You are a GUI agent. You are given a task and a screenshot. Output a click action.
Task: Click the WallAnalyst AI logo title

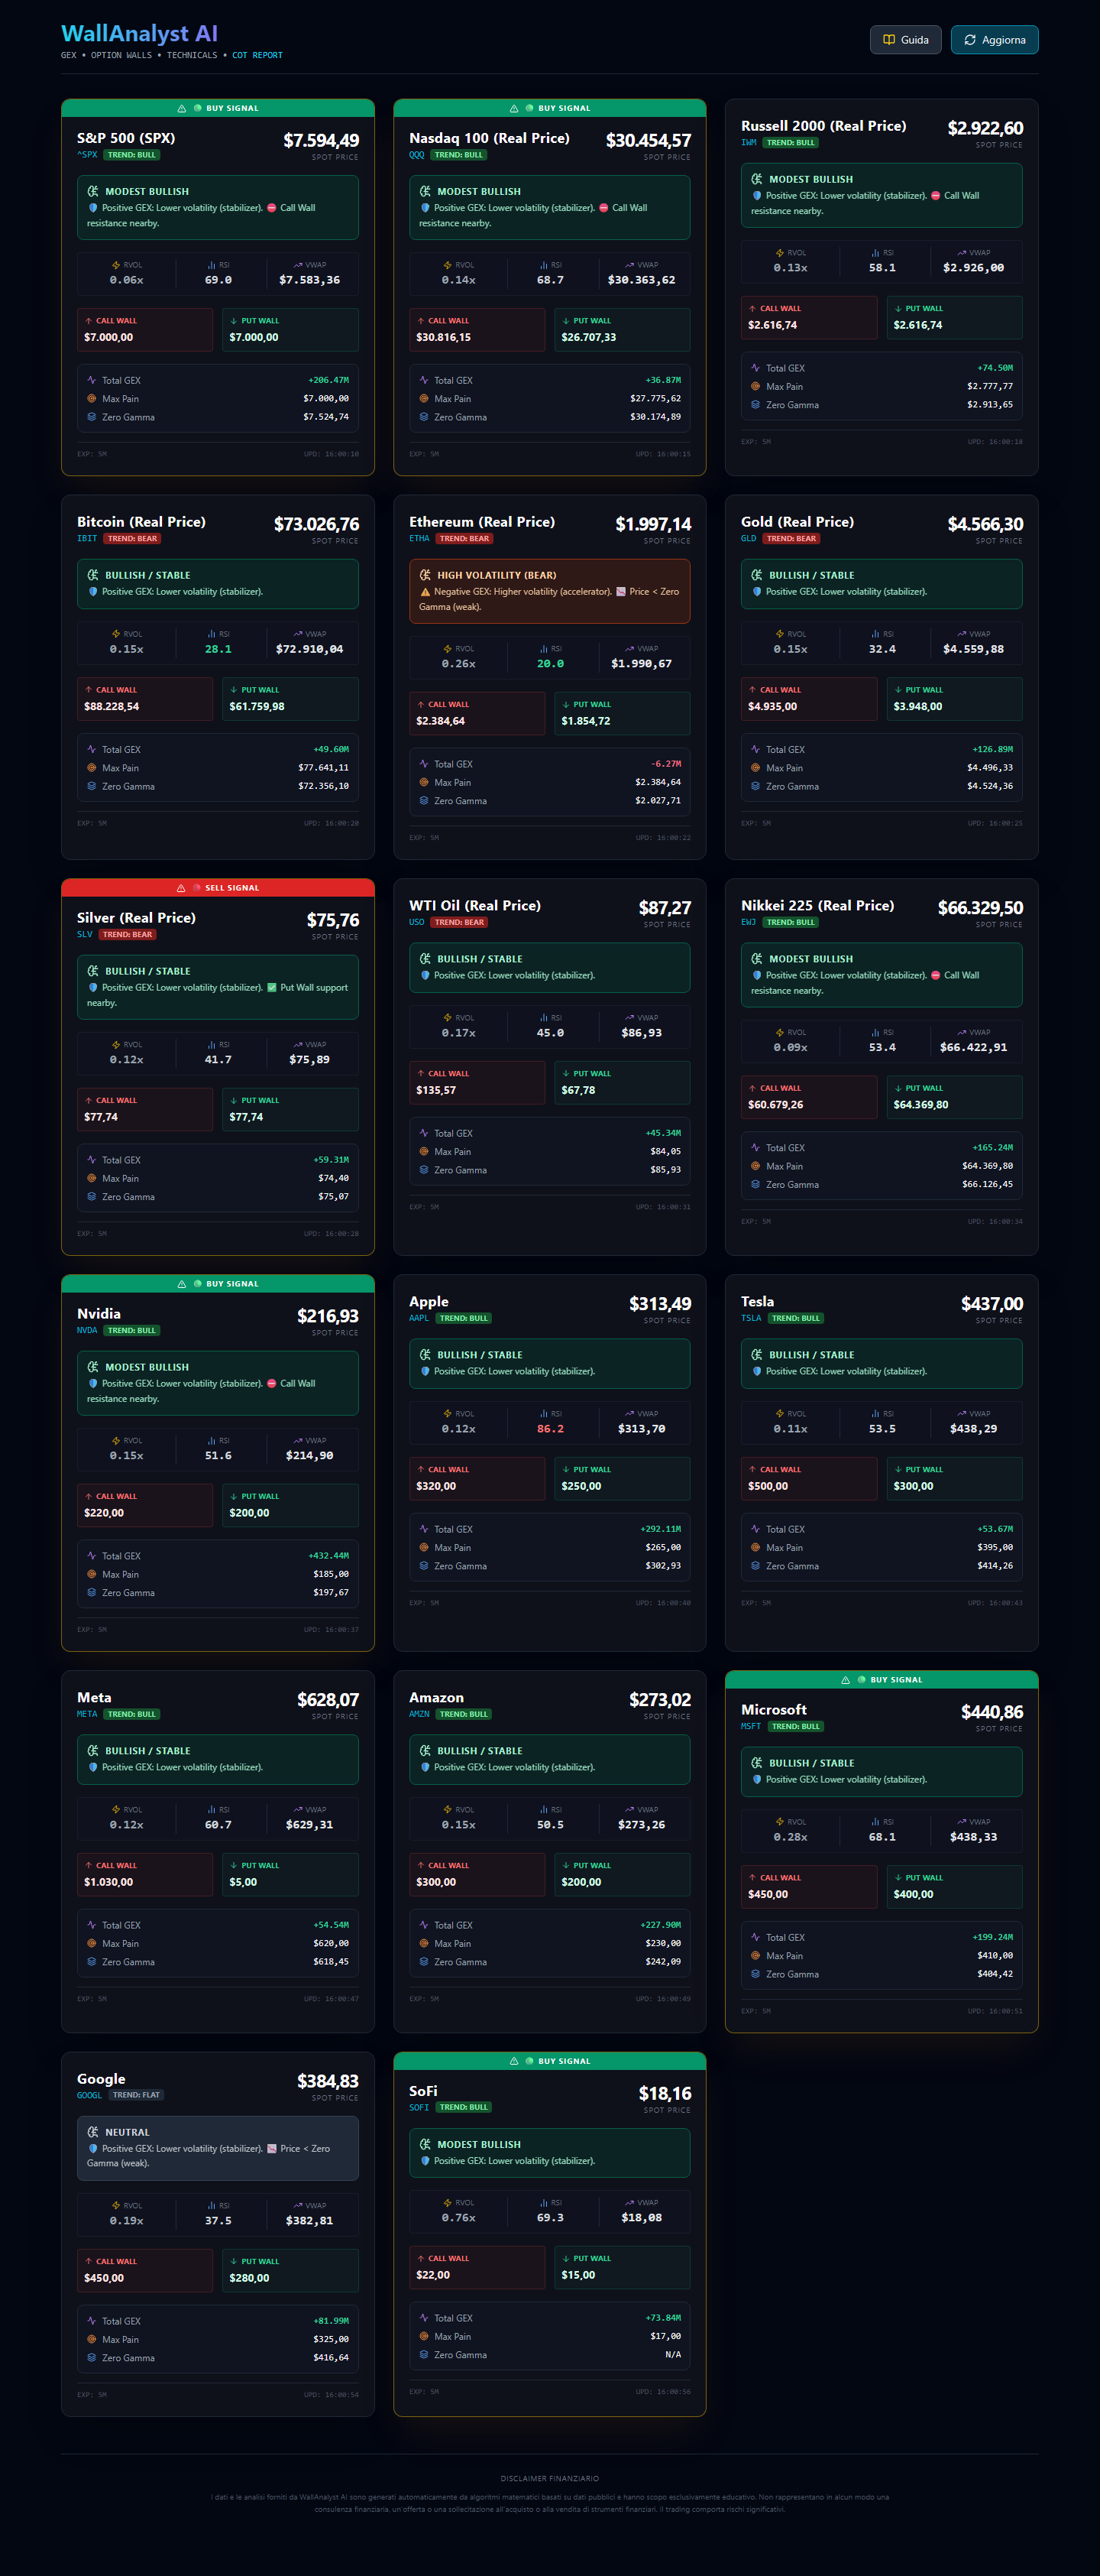pyautogui.click(x=139, y=34)
